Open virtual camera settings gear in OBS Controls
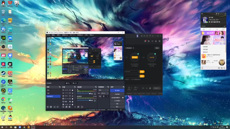This screenshot has width=230, height=129. pyautogui.click(x=123, y=98)
